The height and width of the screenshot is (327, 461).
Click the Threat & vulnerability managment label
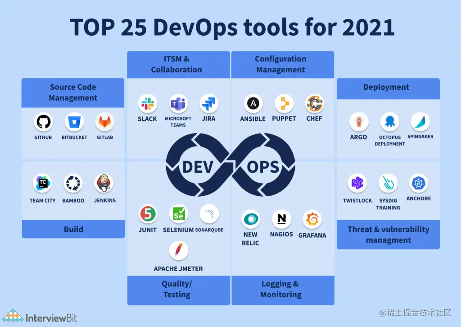[x=389, y=235]
